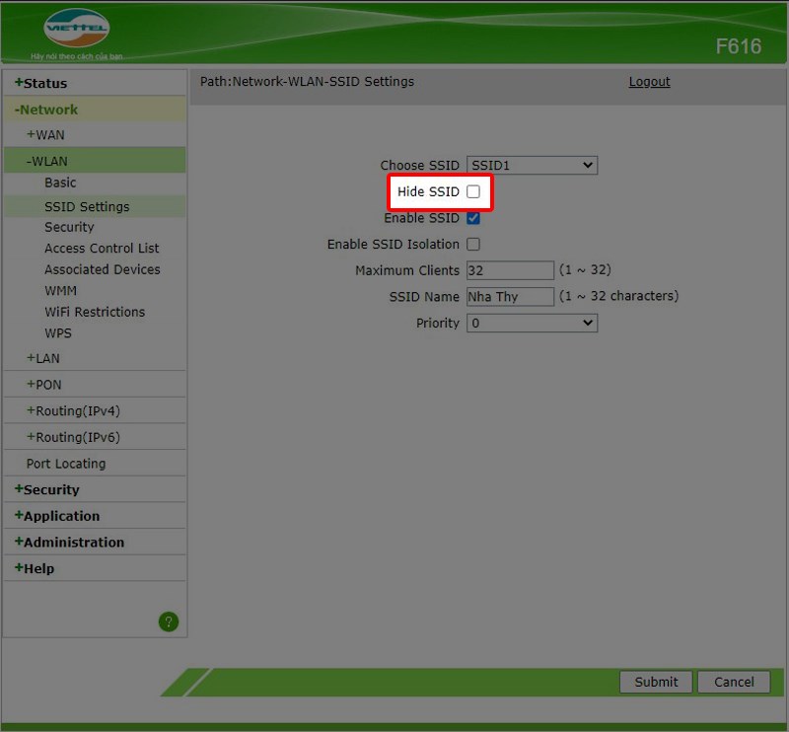Open Port Locating page

click(x=66, y=464)
